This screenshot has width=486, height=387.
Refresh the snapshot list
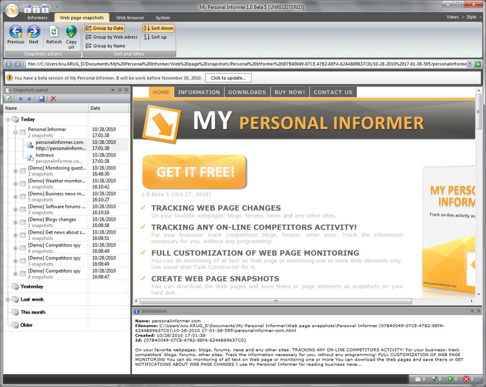coord(54,32)
